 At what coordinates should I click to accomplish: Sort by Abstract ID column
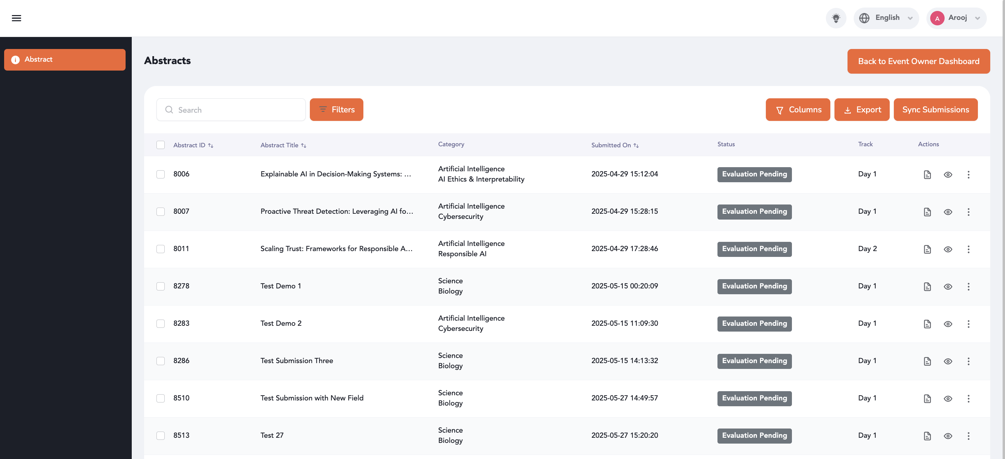click(x=193, y=145)
